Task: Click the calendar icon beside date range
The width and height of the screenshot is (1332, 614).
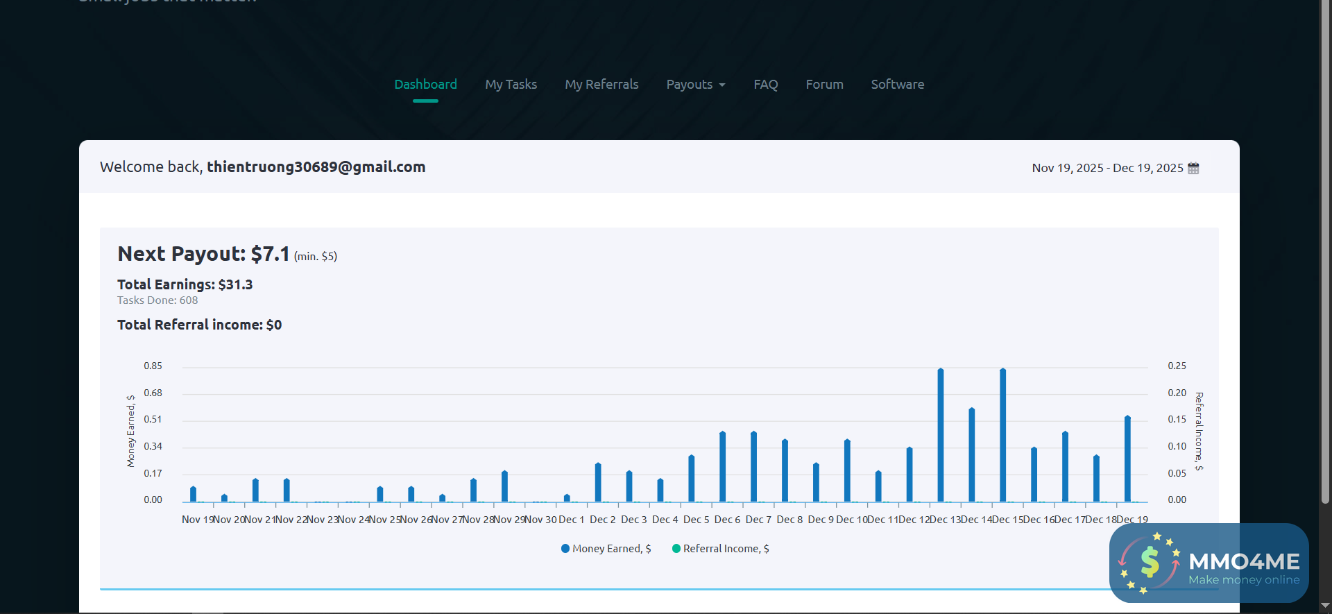Action: (x=1193, y=168)
